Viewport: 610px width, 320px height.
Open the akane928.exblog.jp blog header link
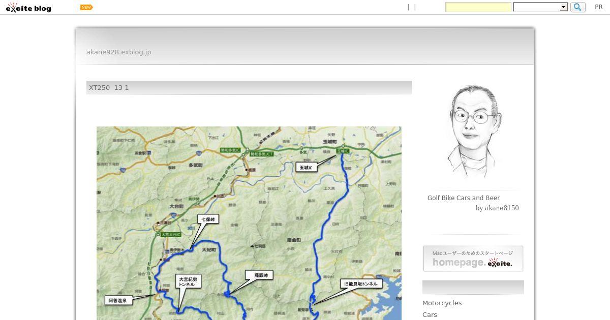(119, 52)
